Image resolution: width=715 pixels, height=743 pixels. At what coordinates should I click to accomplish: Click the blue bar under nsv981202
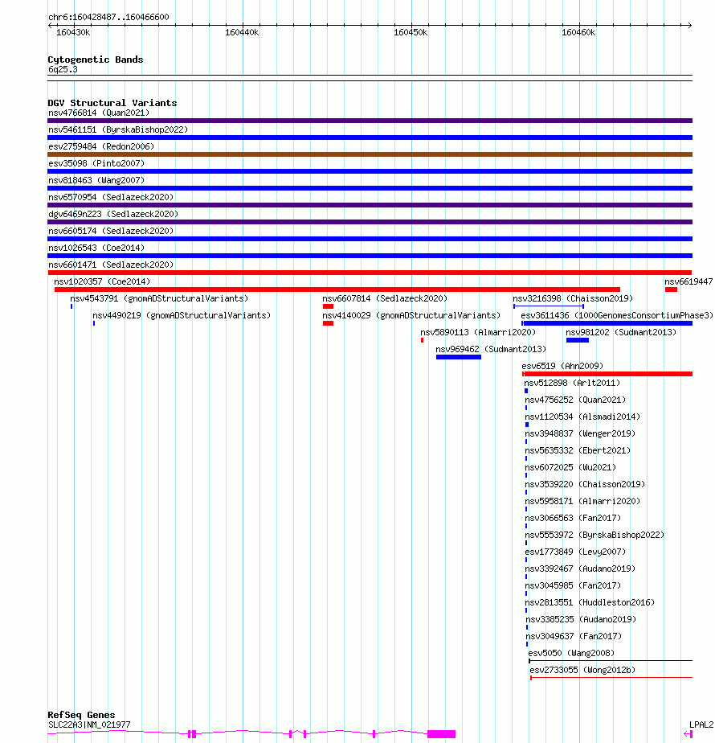[x=577, y=340]
